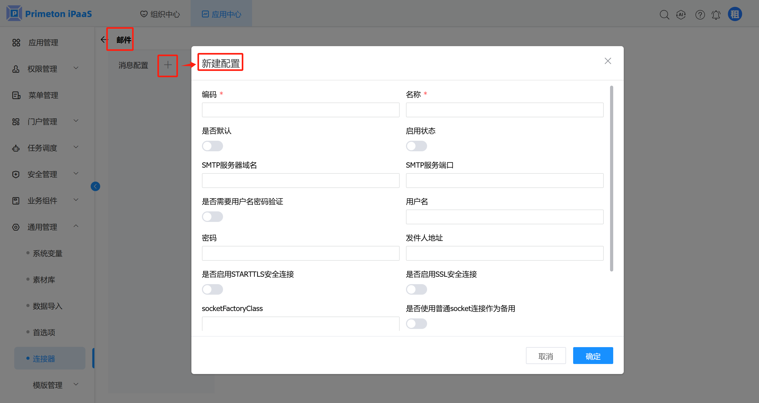Click the blue user avatar icon
Screen dimensions: 759x403
pyautogui.click(x=734, y=14)
